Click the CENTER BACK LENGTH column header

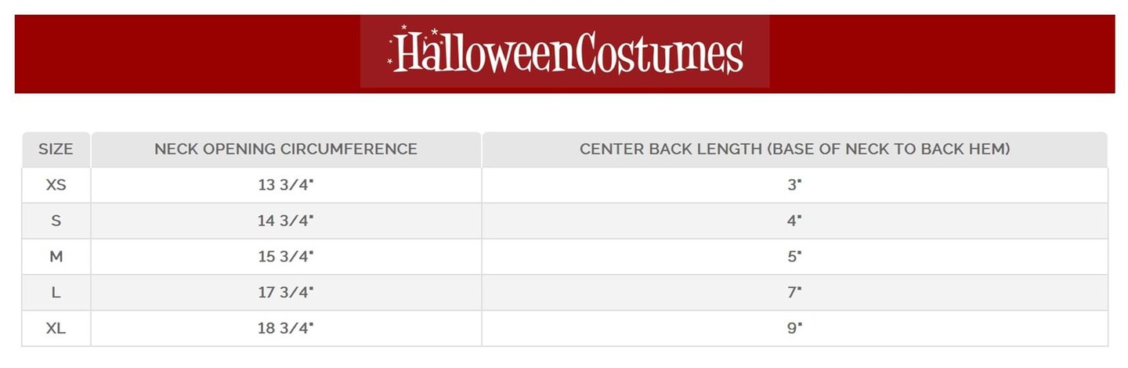794,149
